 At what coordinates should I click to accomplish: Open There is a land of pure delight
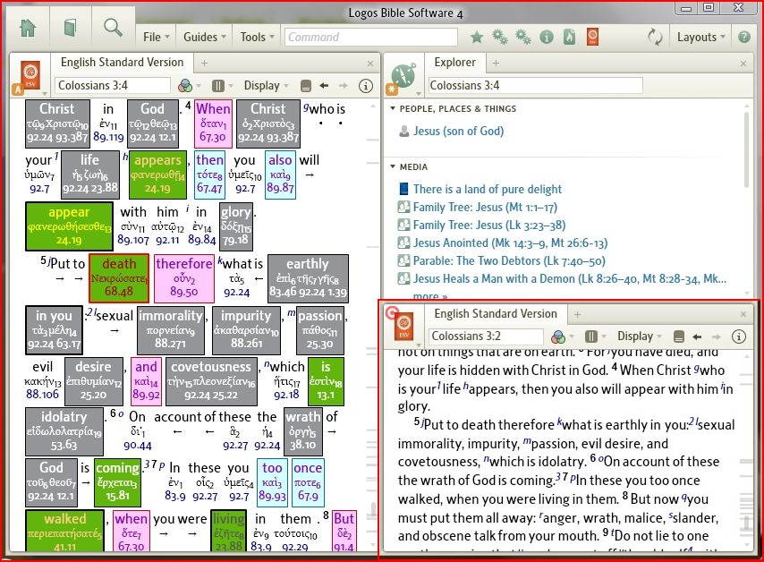pyautogui.click(x=488, y=189)
